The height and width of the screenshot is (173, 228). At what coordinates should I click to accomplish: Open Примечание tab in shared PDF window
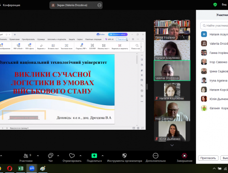(x=14, y=39)
